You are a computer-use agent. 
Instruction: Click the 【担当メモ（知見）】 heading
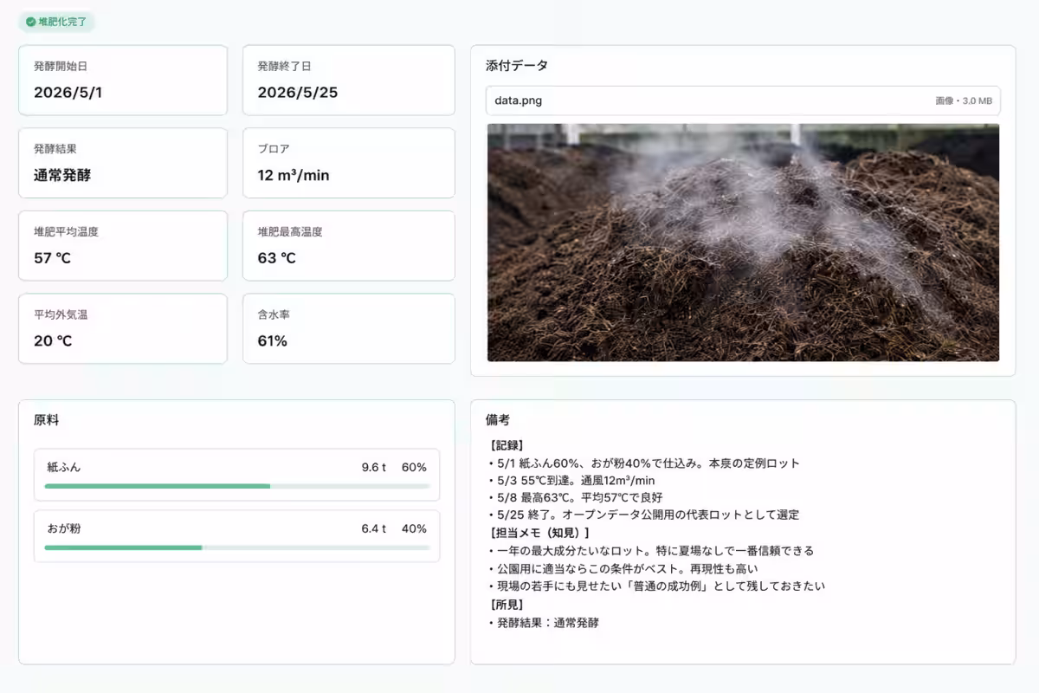(x=540, y=533)
